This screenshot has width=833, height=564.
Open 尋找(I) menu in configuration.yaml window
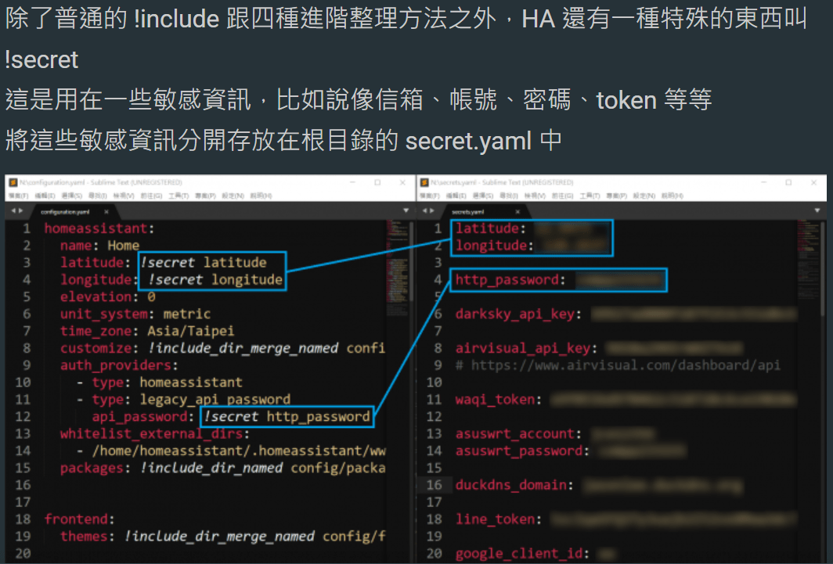tap(98, 196)
